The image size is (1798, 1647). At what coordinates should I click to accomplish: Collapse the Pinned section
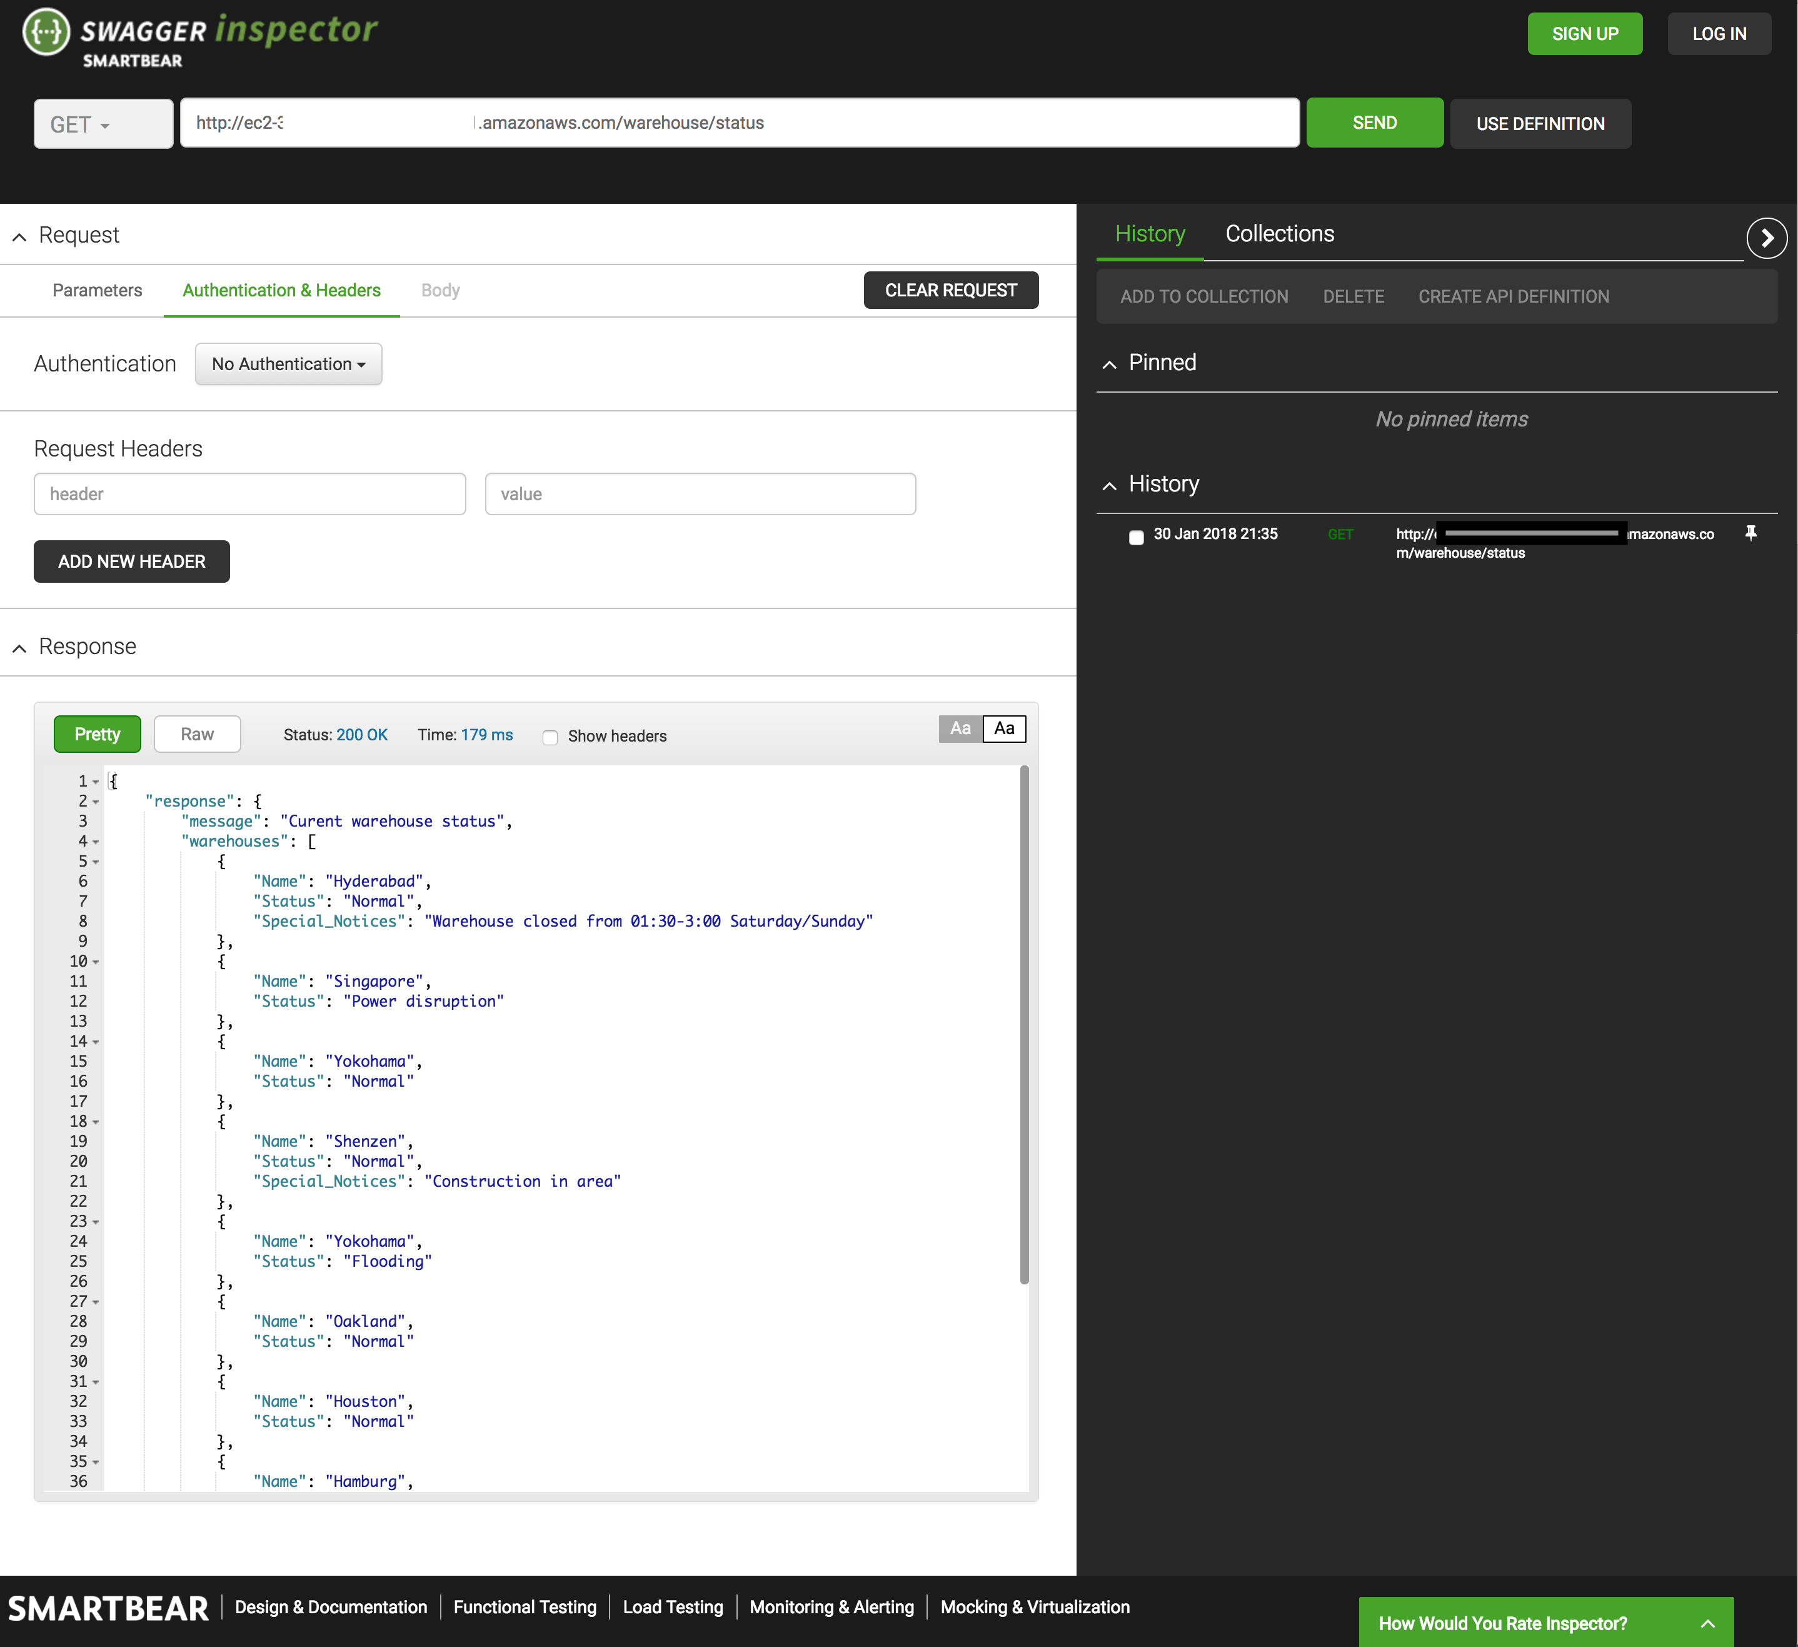[1110, 364]
